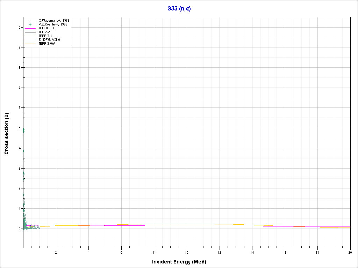Click the Cross section (b) axis title
The height and width of the screenshot is (268, 358).
[x=6, y=134]
